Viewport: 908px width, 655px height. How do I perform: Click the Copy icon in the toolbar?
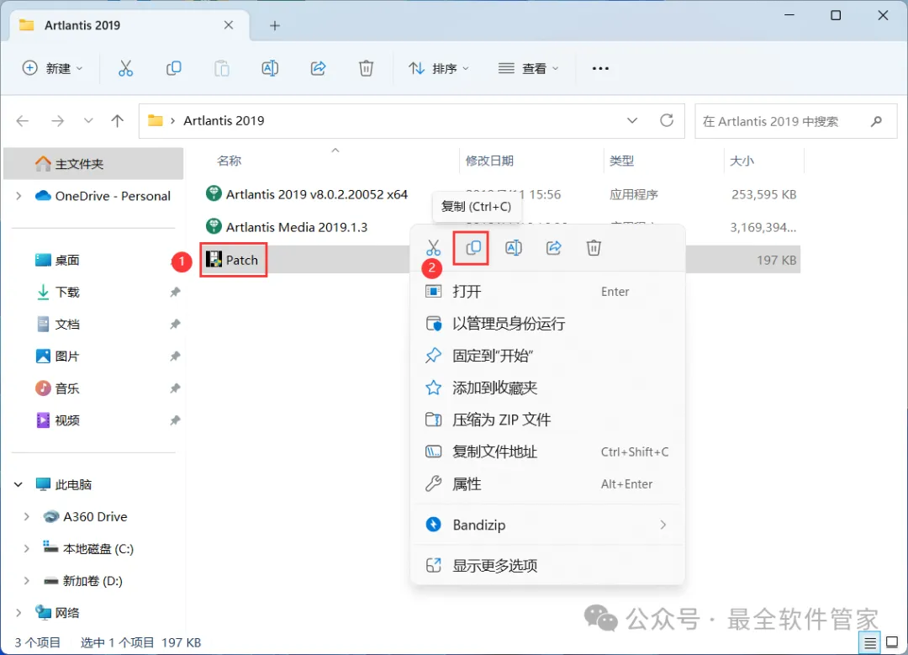(x=173, y=68)
